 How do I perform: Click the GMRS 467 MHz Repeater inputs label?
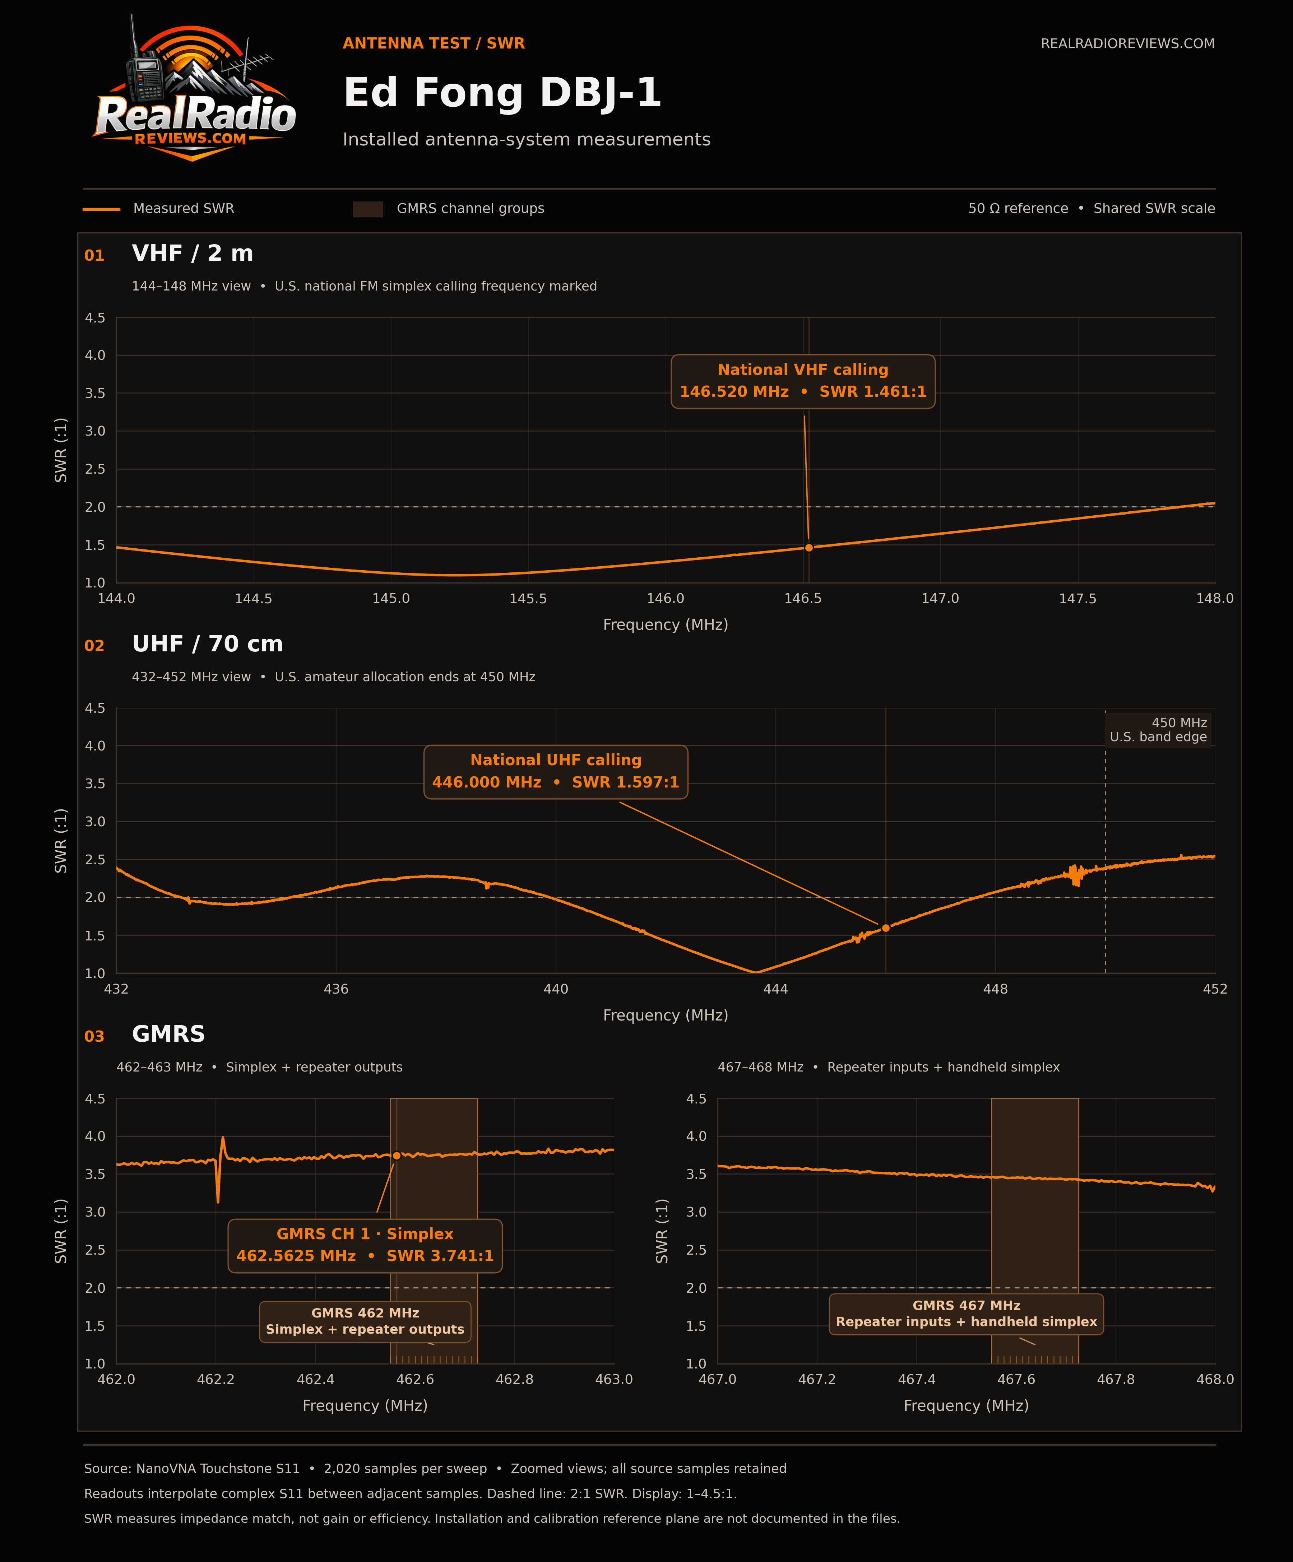coord(967,1314)
